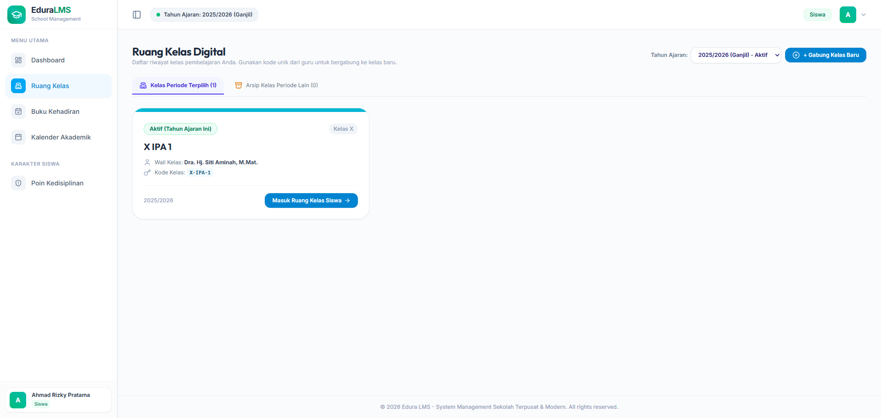Image resolution: width=881 pixels, height=418 pixels.
Task: Click the EduraLMS graduation cap logo
Action: [17, 15]
